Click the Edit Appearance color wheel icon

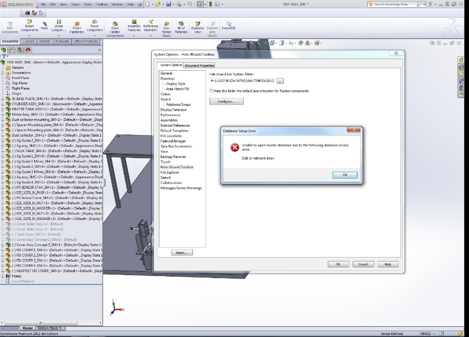coord(300,43)
